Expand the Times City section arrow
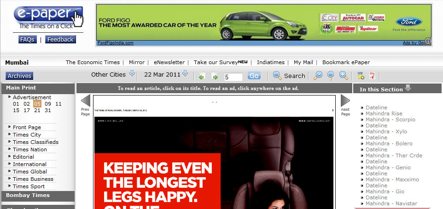Screen dimensions: 443x209 click(10, 134)
